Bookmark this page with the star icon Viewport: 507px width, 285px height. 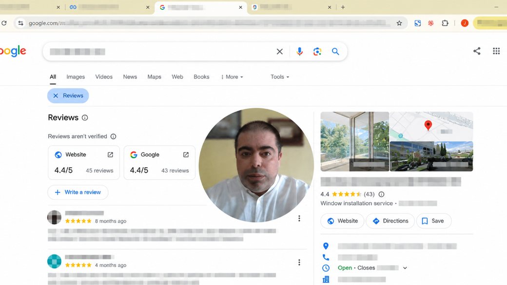[399, 23]
